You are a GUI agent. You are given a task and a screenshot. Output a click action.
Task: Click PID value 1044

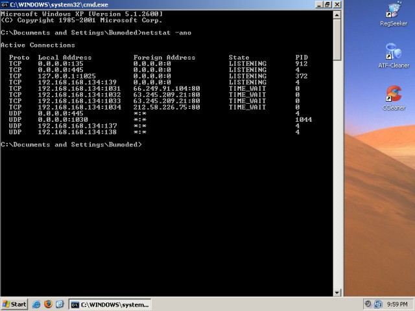[303, 119]
